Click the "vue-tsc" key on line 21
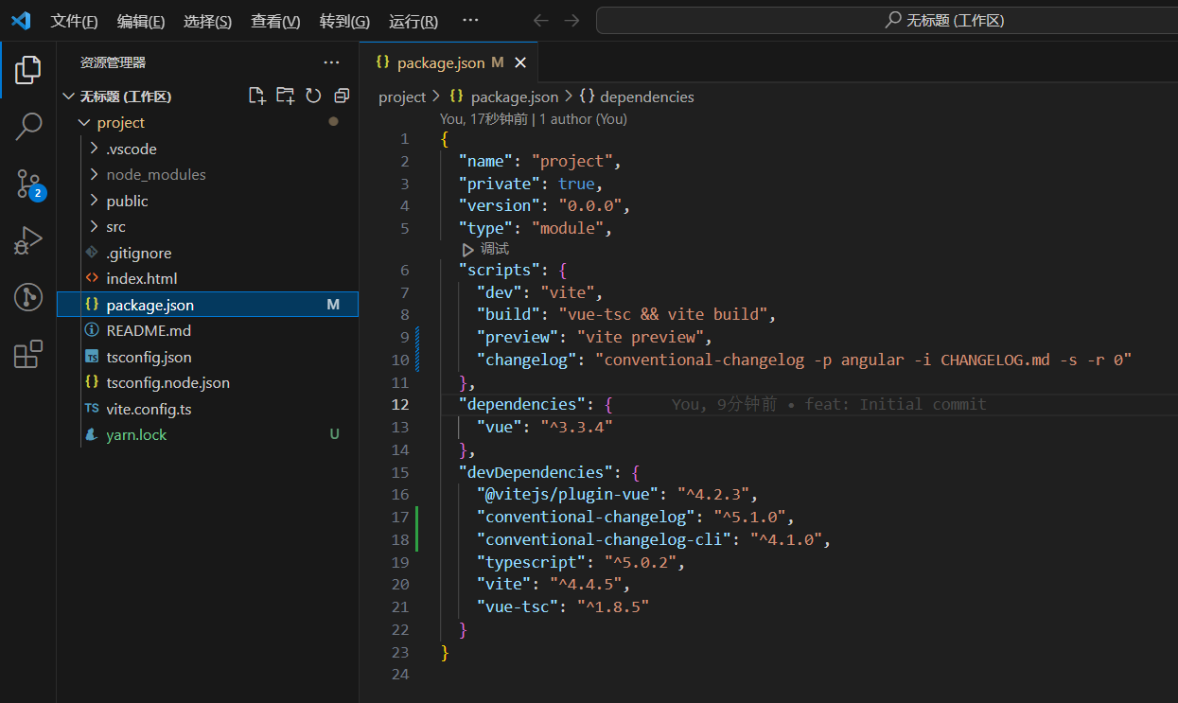Screen dimensions: 1178x703 click(x=518, y=607)
